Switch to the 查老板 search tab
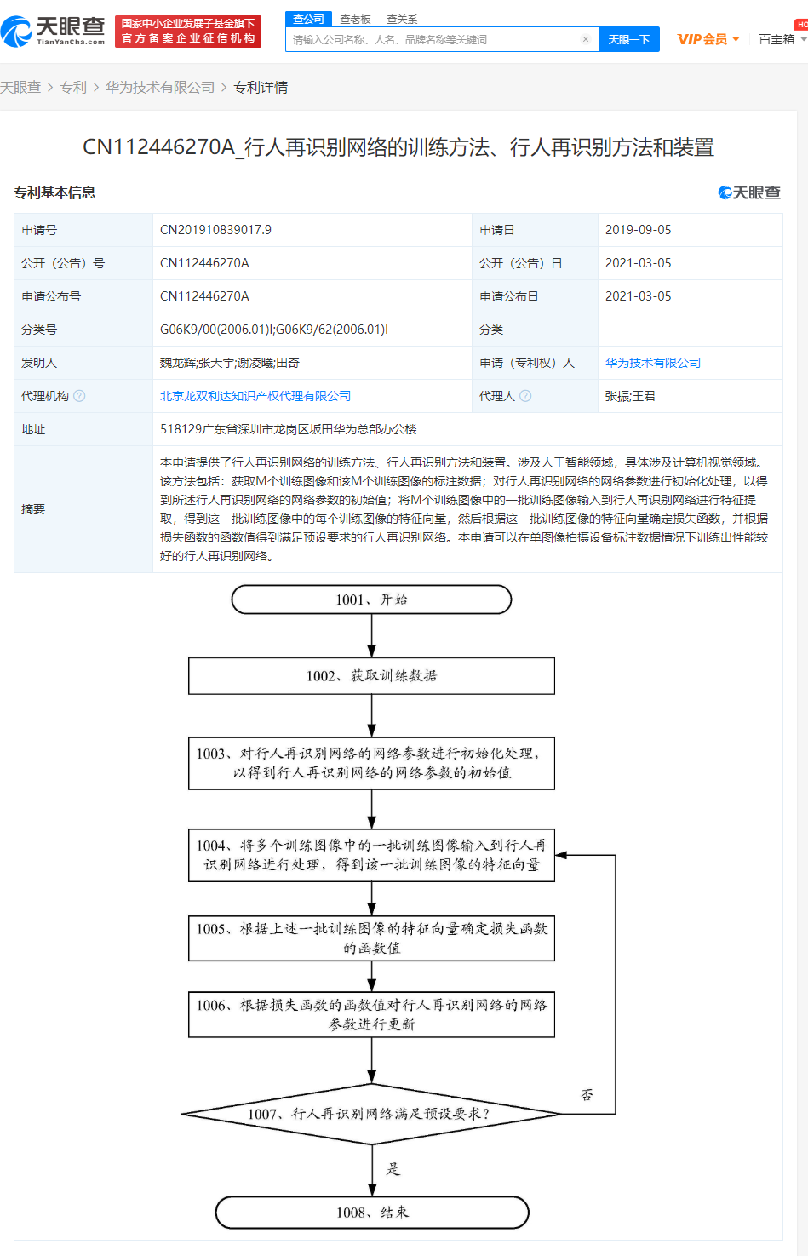 click(x=353, y=19)
